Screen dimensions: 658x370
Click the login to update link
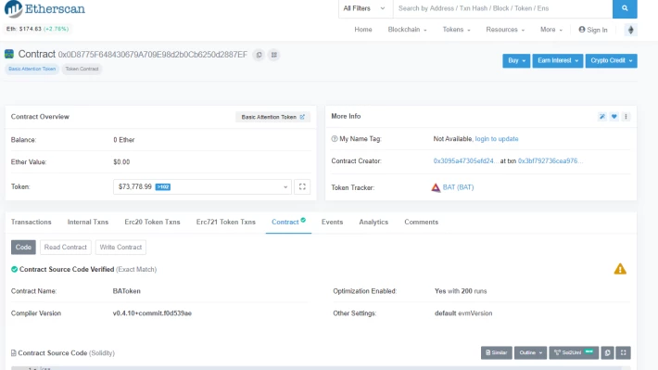click(x=497, y=139)
